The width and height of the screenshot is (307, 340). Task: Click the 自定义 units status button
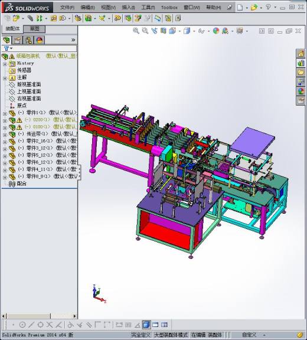click(x=249, y=335)
